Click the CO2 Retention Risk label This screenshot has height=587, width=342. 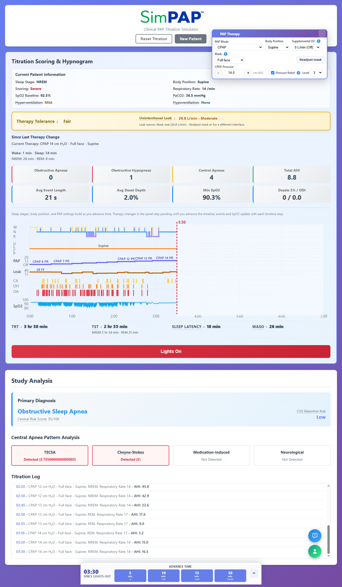tap(311, 411)
